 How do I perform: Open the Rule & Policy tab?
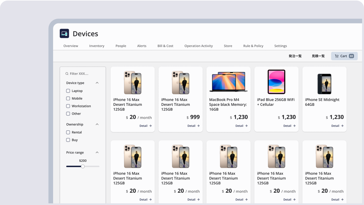click(253, 46)
